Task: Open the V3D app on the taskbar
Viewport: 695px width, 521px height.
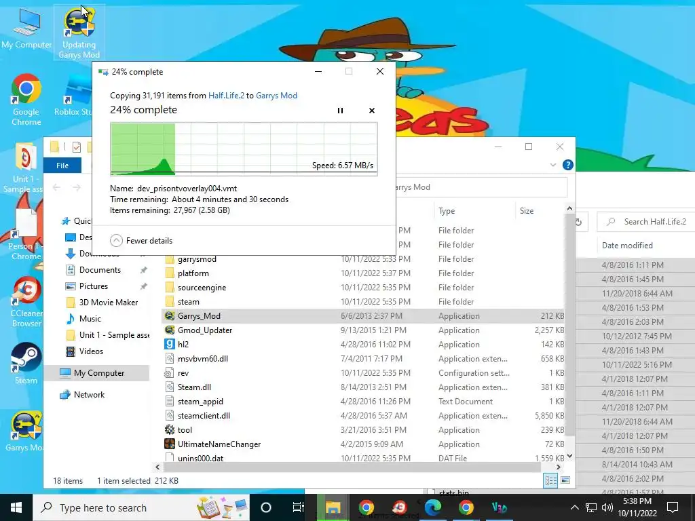Action: (499, 507)
